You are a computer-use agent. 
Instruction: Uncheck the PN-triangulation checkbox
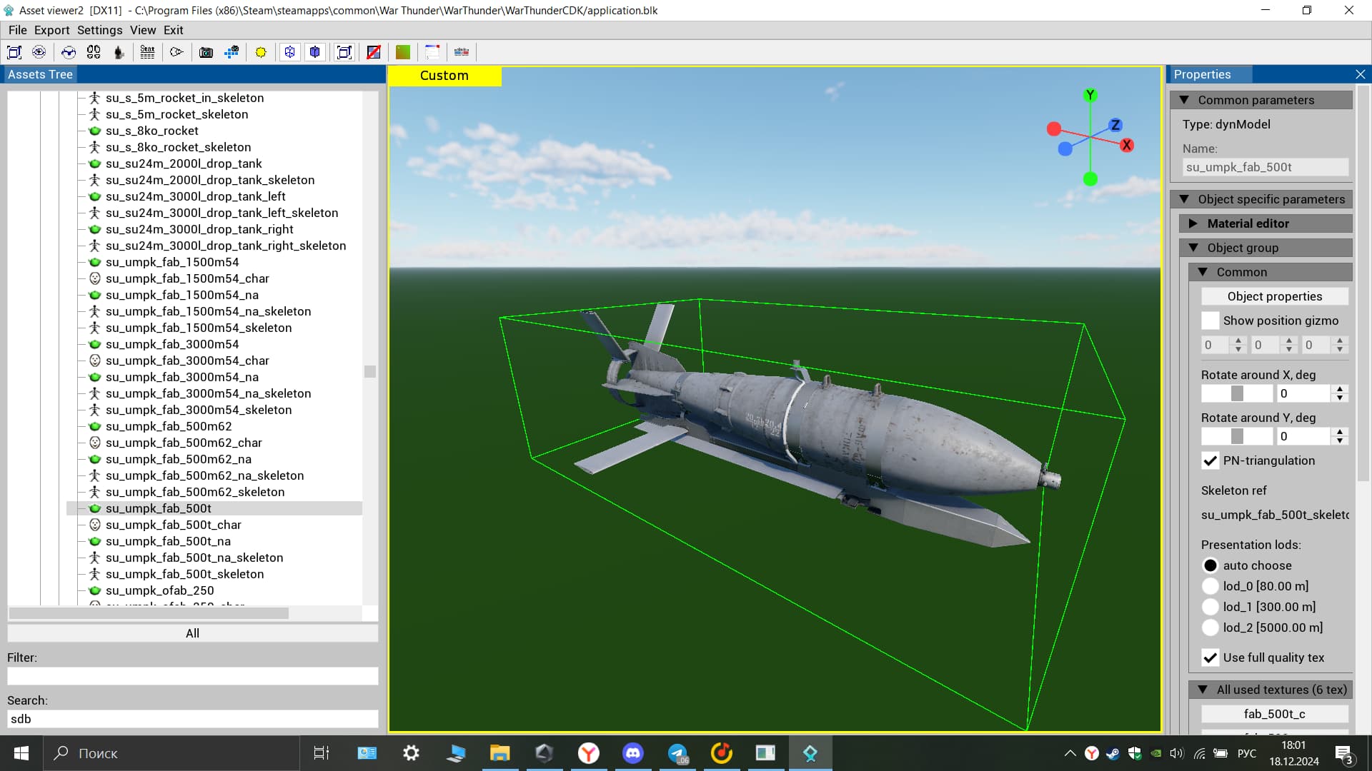(1210, 460)
